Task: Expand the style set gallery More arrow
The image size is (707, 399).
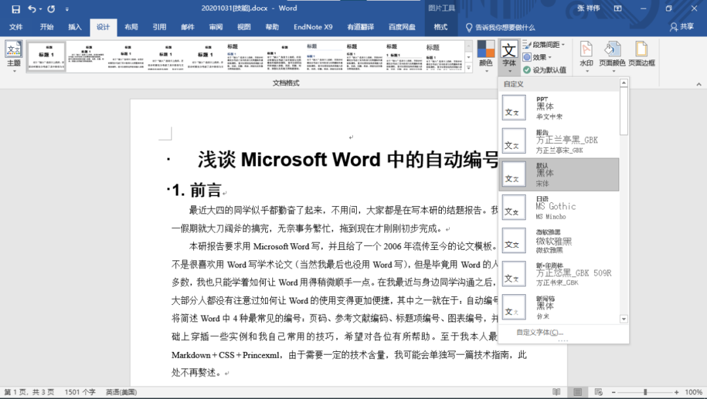Action: pos(469,68)
